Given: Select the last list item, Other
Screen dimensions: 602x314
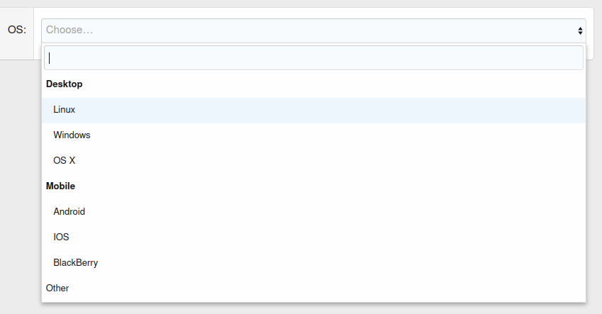Looking at the screenshot, I should coord(57,288).
